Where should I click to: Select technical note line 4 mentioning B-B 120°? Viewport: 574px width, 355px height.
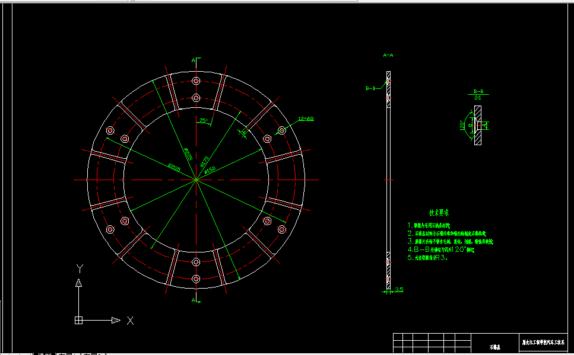click(441, 250)
